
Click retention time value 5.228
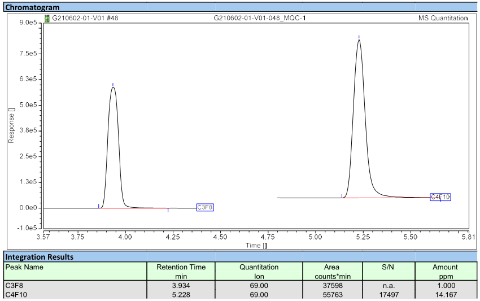click(181, 295)
